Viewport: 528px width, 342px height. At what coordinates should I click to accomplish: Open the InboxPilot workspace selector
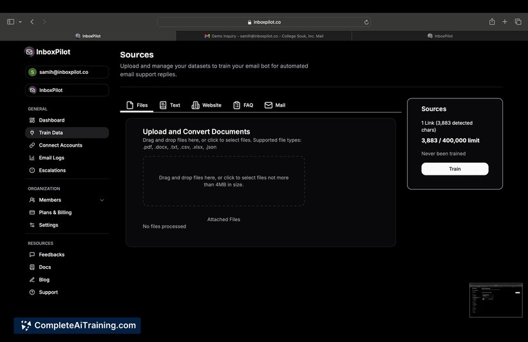[x=67, y=90]
